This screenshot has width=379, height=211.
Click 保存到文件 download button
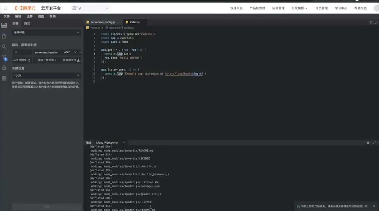(72, 60)
